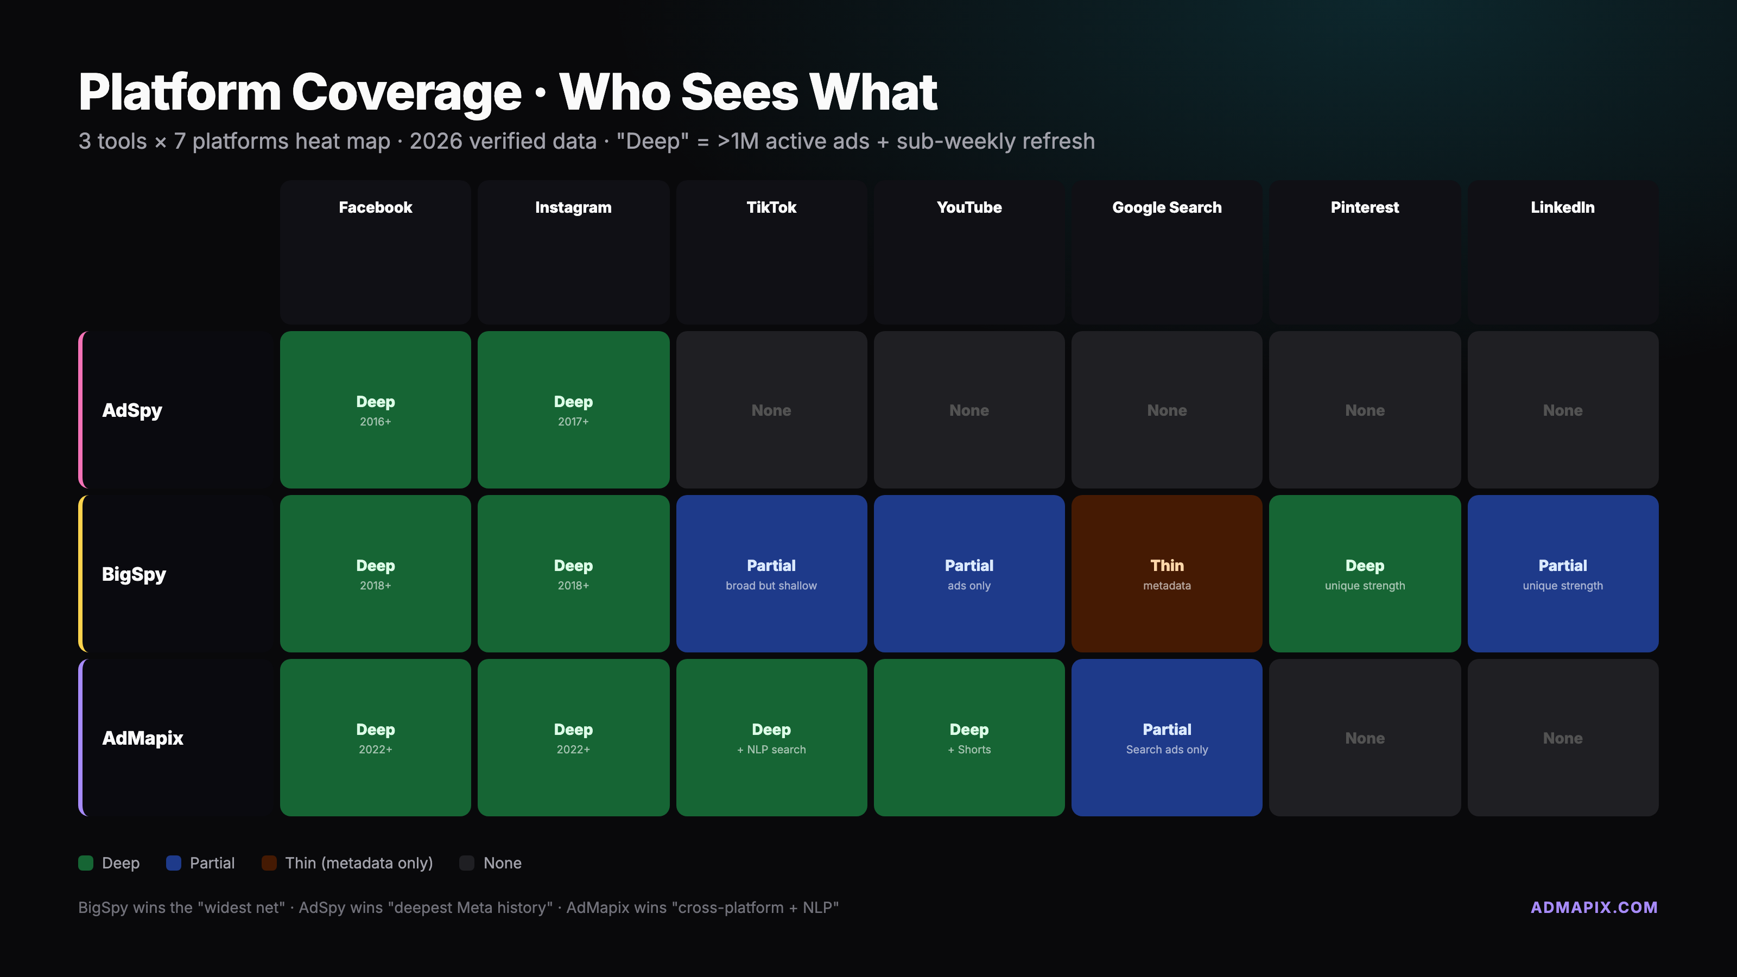Select the Google Search column header
1737x977 pixels.
point(1167,208)
